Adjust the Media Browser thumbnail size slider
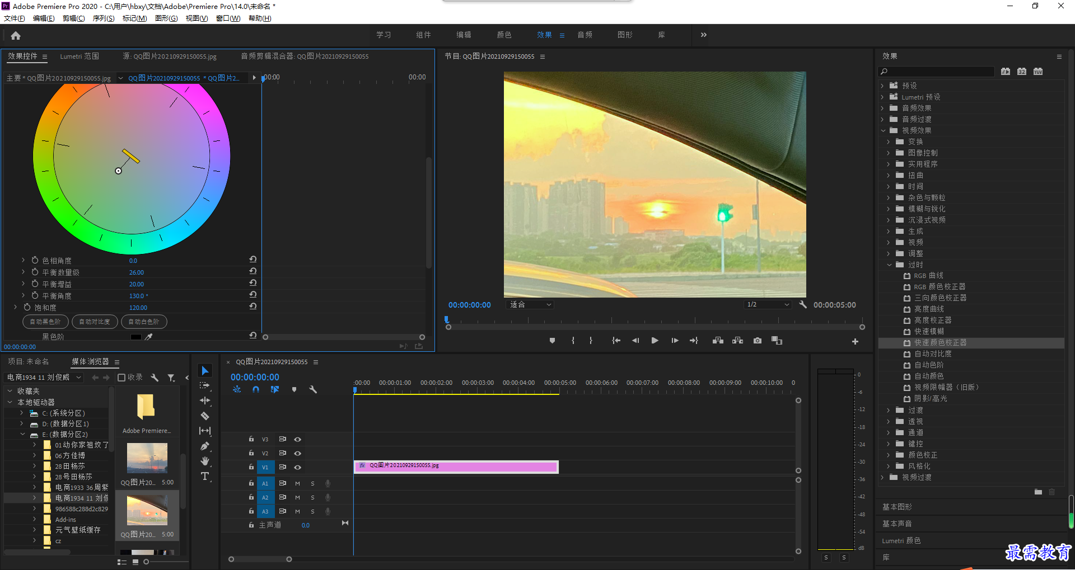 tap(146, 562)
